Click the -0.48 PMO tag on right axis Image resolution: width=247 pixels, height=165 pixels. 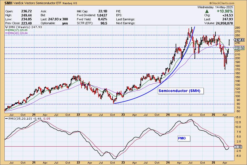[x=238, y=147]
